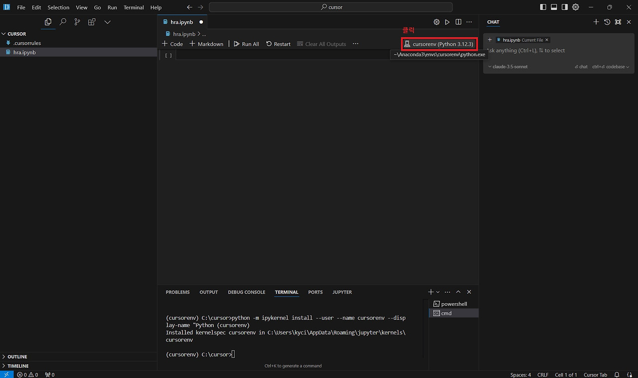Run the notebook with the play icon
Viewport: 638px width, 378px height.
[x=448, y=22]
